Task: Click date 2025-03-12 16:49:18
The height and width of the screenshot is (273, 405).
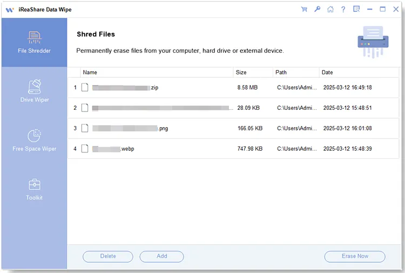Action: click(x=348, y=88)
